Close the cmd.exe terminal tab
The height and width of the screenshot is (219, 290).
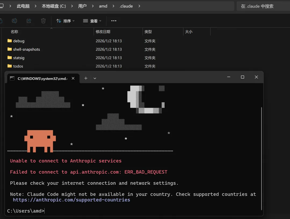73,78
